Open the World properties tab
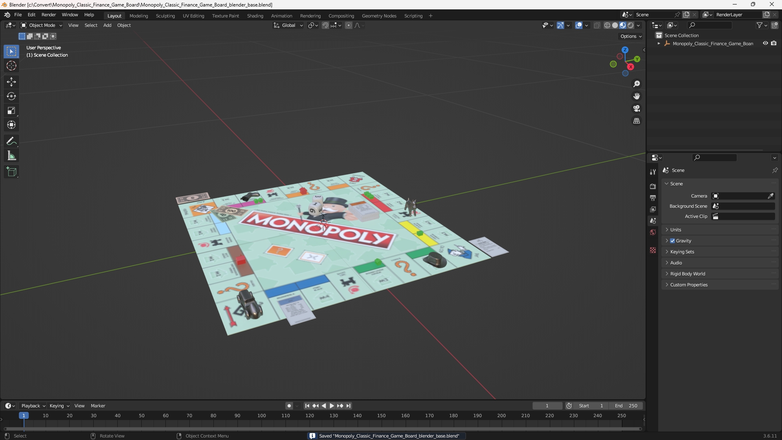The width and height of the screenshot is (782, 440). 653,232
